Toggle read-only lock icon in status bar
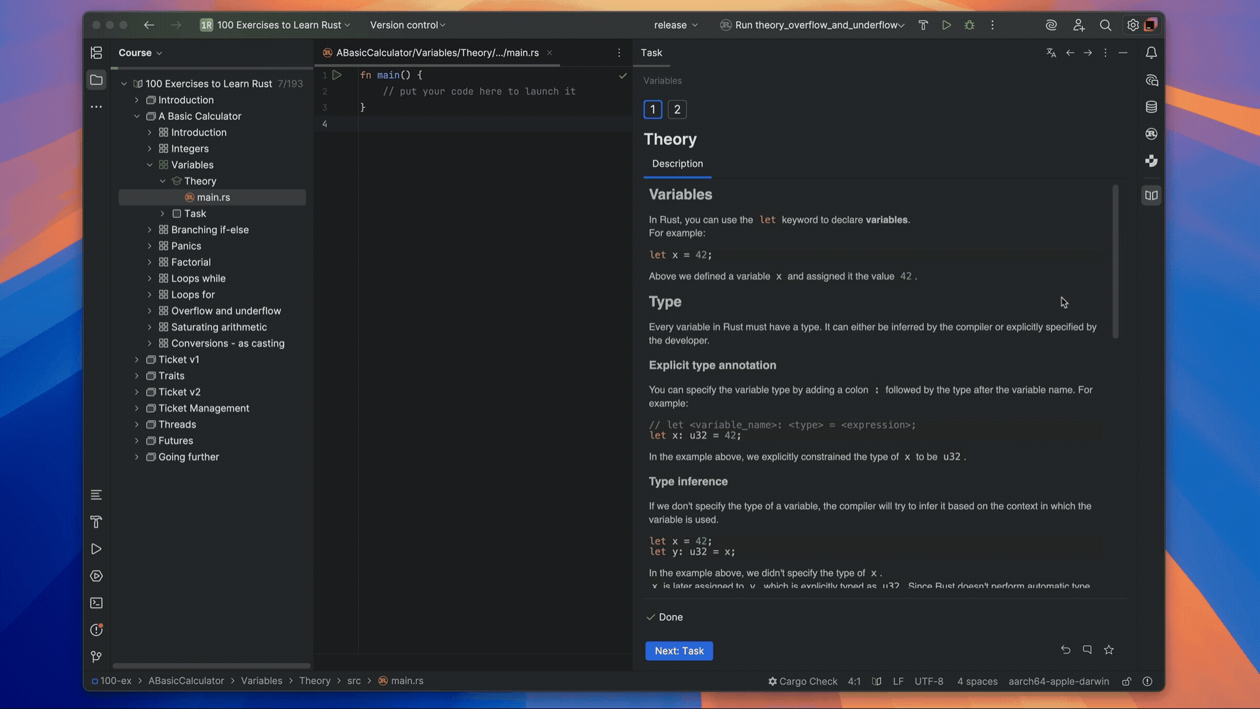The width and height of the screenshot is (1260, 709). 1126,681
